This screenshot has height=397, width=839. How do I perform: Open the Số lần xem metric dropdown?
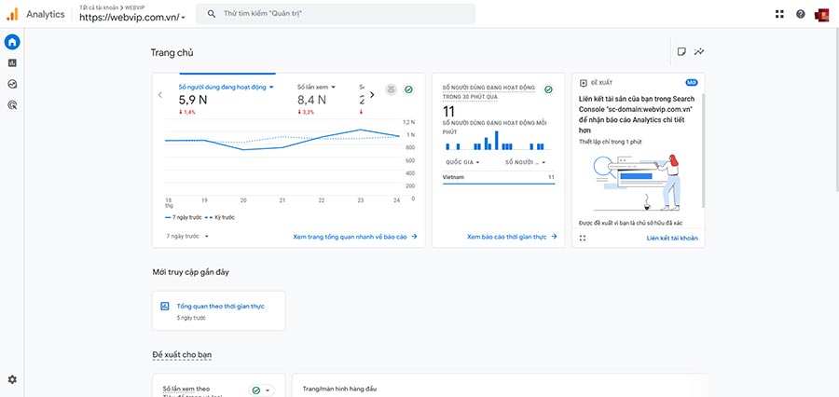[x=316, y=87]
